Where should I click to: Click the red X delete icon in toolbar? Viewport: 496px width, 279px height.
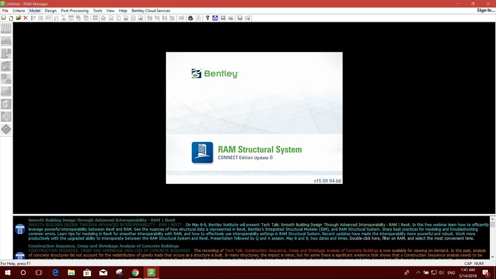26,18
